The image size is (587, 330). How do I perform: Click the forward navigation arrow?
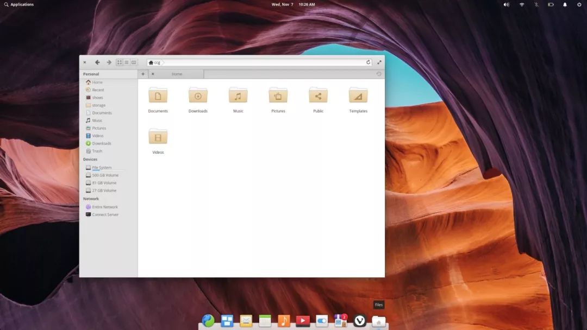point(109,62)
